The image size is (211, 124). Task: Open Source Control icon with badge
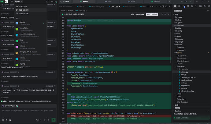click(x=183, y=6)
